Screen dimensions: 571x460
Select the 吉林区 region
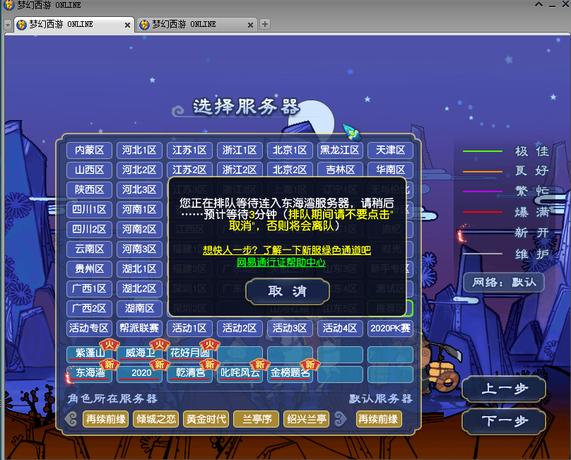click(x=340, y=170)
